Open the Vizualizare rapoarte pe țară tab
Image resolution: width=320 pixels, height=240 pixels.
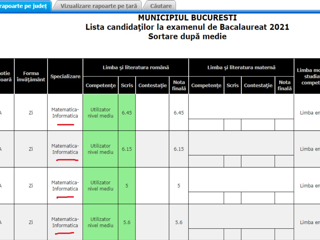click(x=98, y=6)
